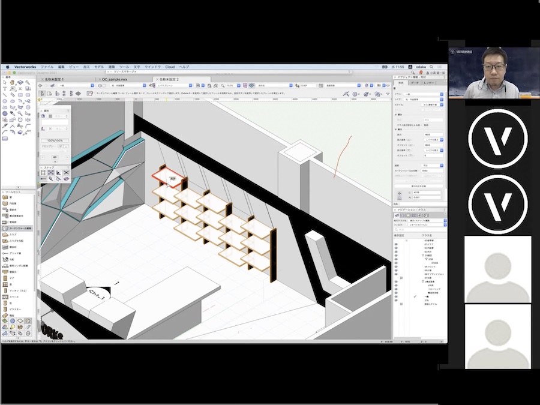Toggle Snap to Angle in スナップ palette
540x405 pixels.
coord(58,173)
